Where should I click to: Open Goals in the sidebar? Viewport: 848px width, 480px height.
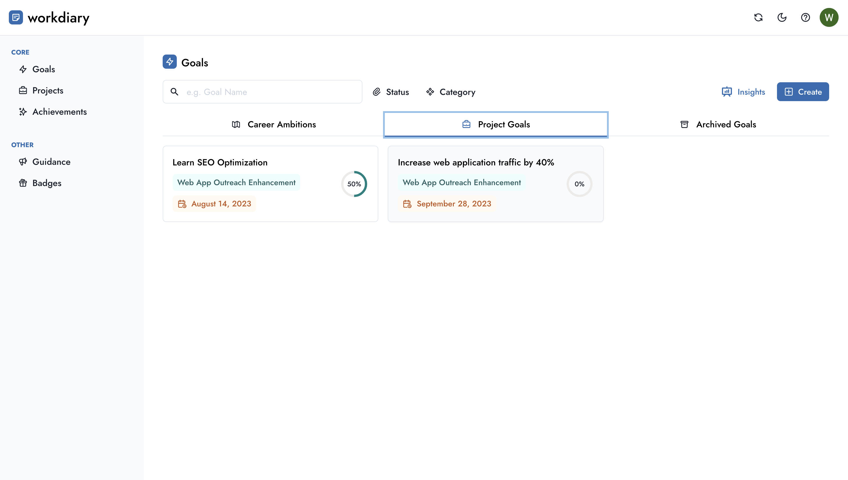44,69
